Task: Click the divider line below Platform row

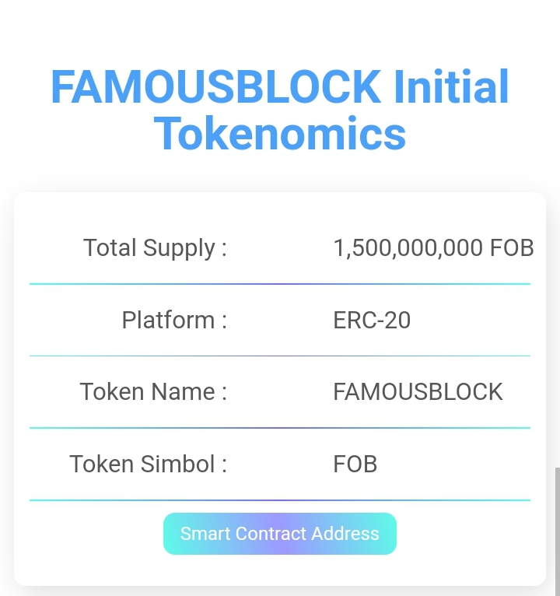Action: point(280,356)
